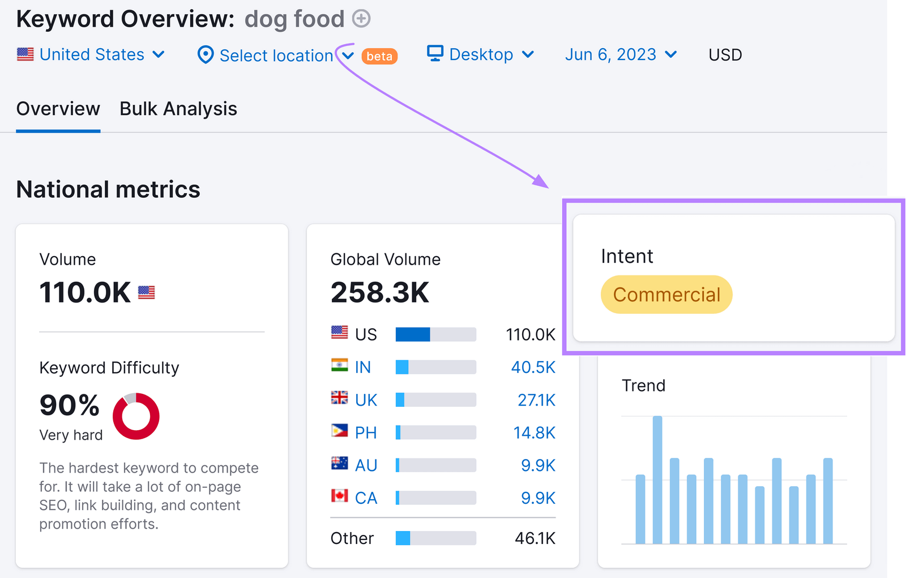The height and width of the screenshot is (578, 906).
Task: Click the plus icon beside dog food
Action: [361, 19]
